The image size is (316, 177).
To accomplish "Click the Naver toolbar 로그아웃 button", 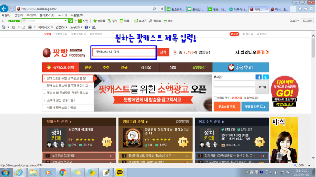I will coord(307,21).
